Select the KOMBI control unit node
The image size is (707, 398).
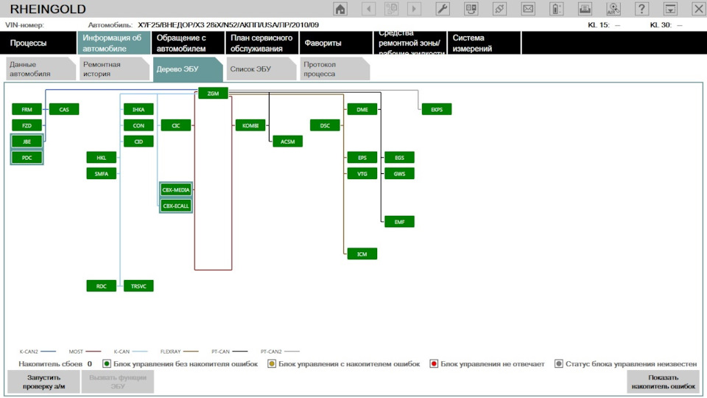click(x=250, y=125)
